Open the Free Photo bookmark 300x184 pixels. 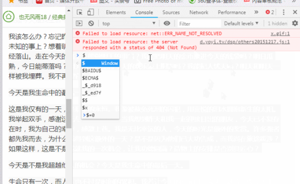click(159, 1)
